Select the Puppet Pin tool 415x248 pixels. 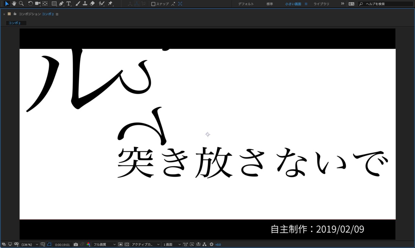[x=110, y=4]
